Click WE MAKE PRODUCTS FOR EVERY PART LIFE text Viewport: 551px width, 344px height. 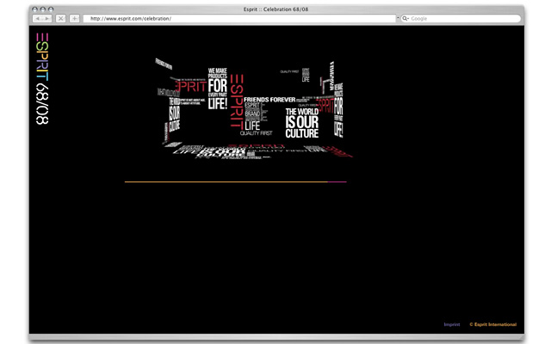[x=218, y=89]
